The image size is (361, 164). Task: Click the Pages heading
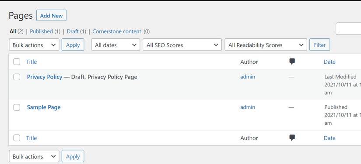coord(21,16)
